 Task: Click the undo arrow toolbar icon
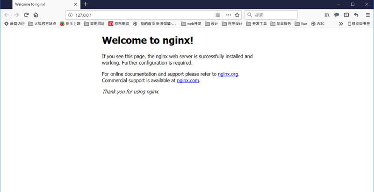(x=356, y=15)
